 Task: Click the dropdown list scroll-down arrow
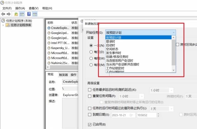point(174,70)
